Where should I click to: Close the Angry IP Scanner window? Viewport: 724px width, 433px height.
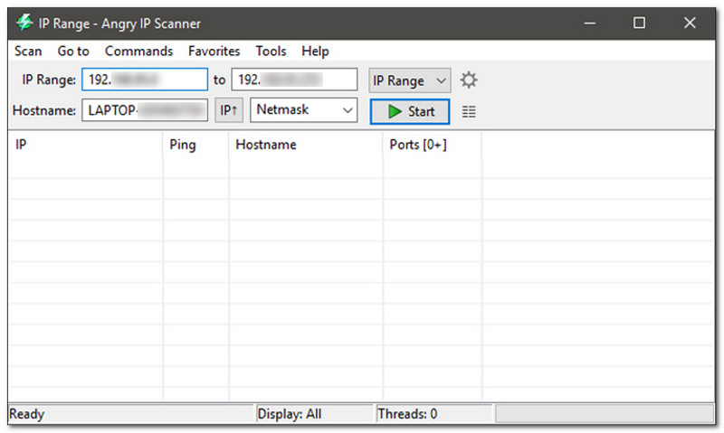690,23
